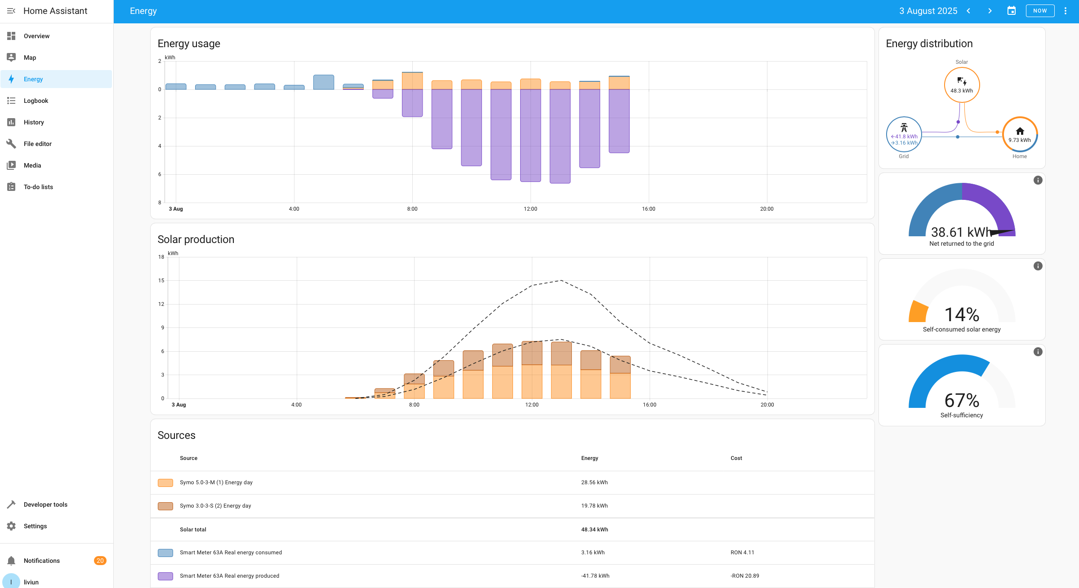Click the Grid node in Energy distribution
1079x588 pixels.
[x=904, y=134]
